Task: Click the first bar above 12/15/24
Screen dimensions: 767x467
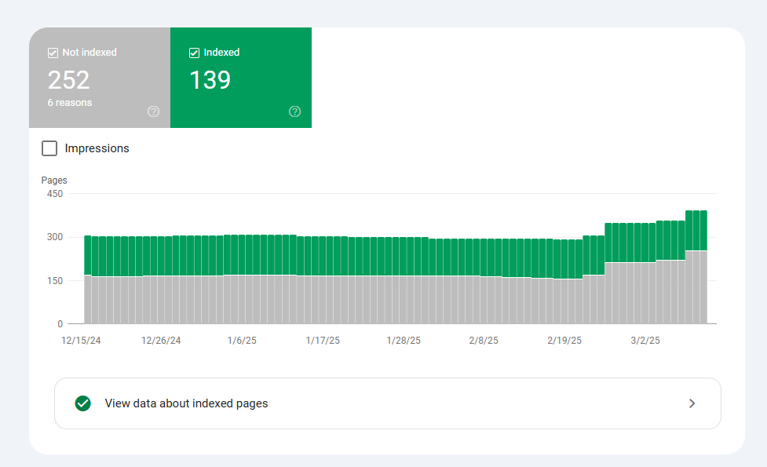Action: click(88, 279)
